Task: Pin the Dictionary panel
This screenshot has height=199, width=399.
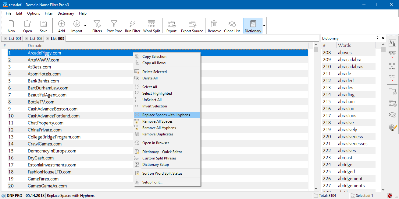Action: 377,38
